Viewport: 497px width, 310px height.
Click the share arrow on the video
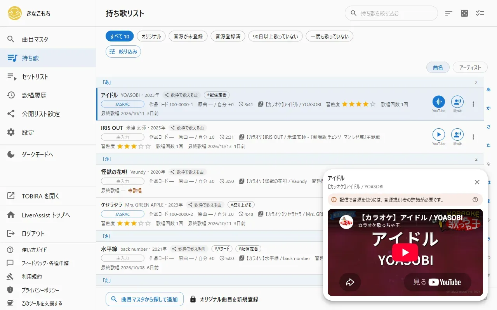(x=350, y=282)
